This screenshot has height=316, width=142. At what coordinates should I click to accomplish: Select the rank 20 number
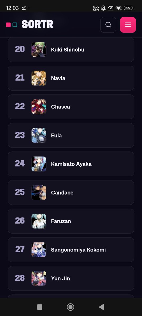pos(20,49)
